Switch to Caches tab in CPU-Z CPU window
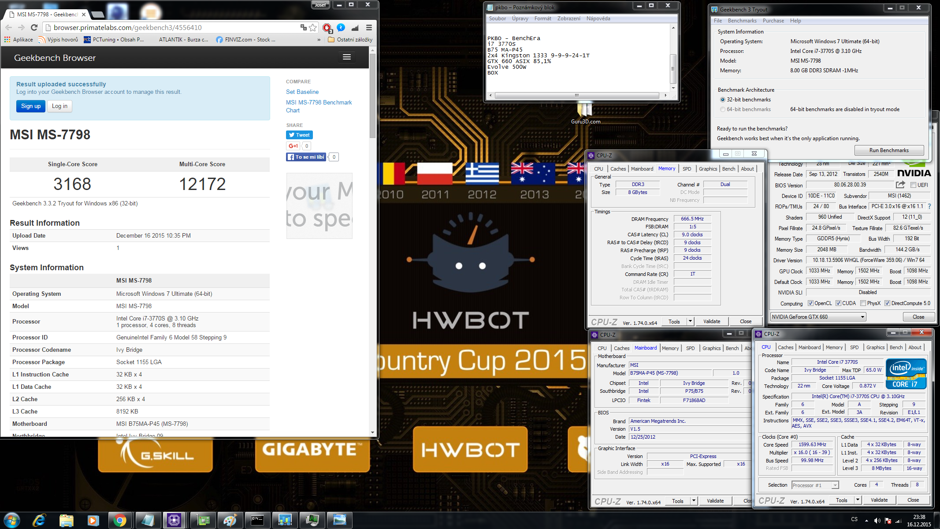The height and width of the screenshot is (529, 940). (x=785, y=347)
